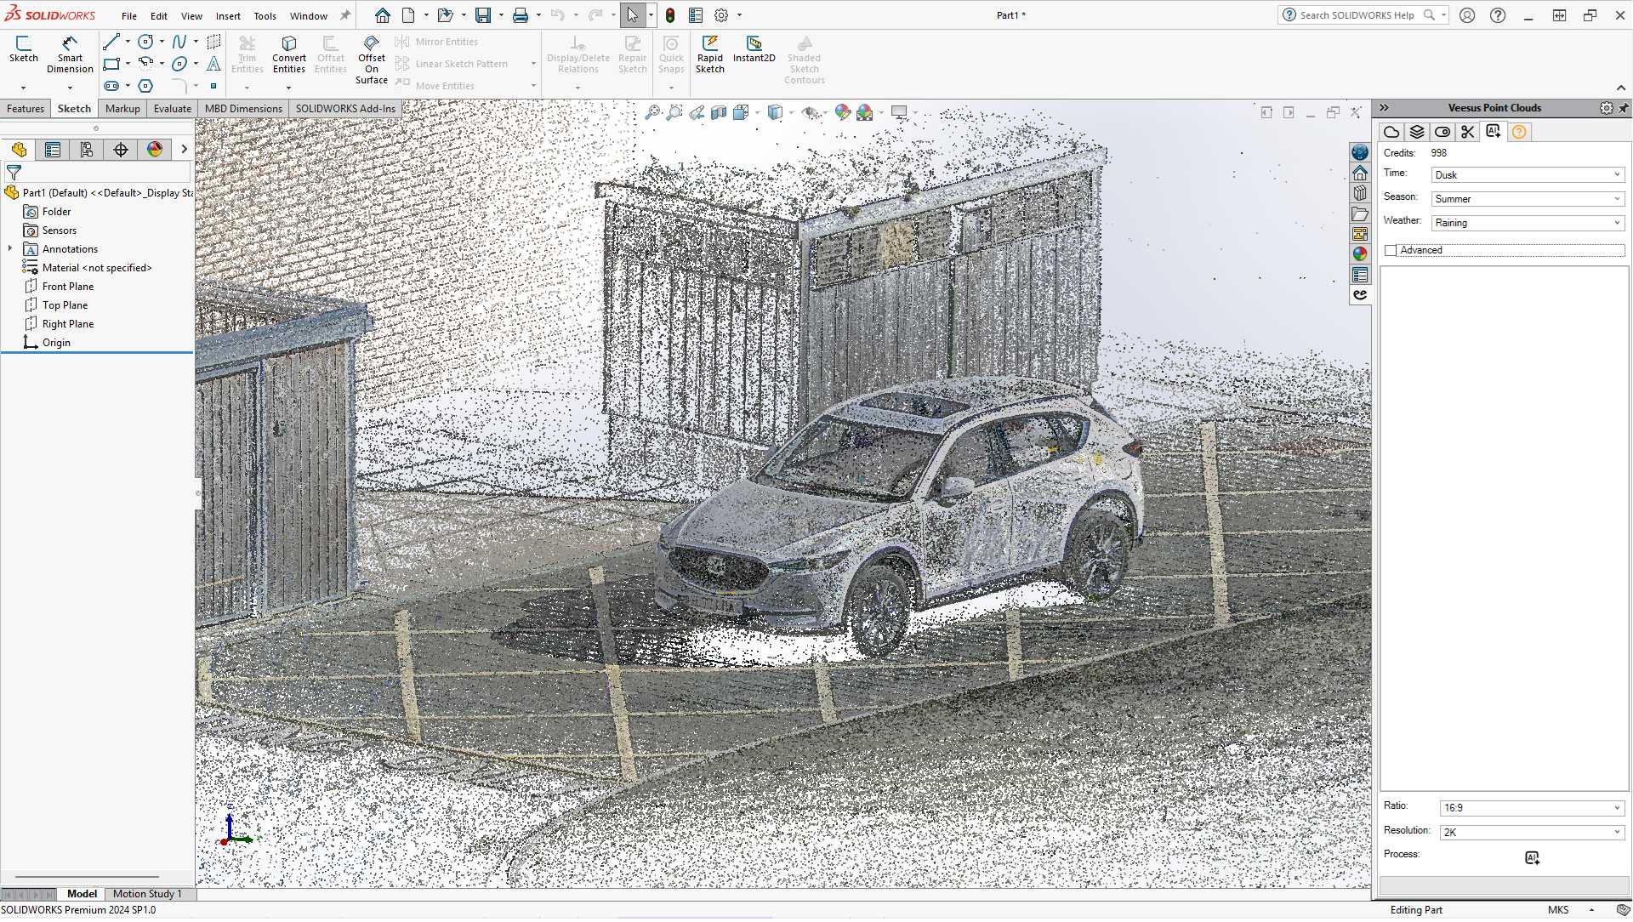Toggle Shaded Sketch Contours

tap(804, 58)
